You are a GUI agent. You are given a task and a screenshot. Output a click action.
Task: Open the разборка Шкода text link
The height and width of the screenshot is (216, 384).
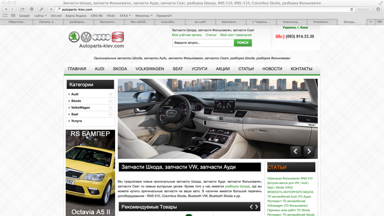(x=237, y=187)
